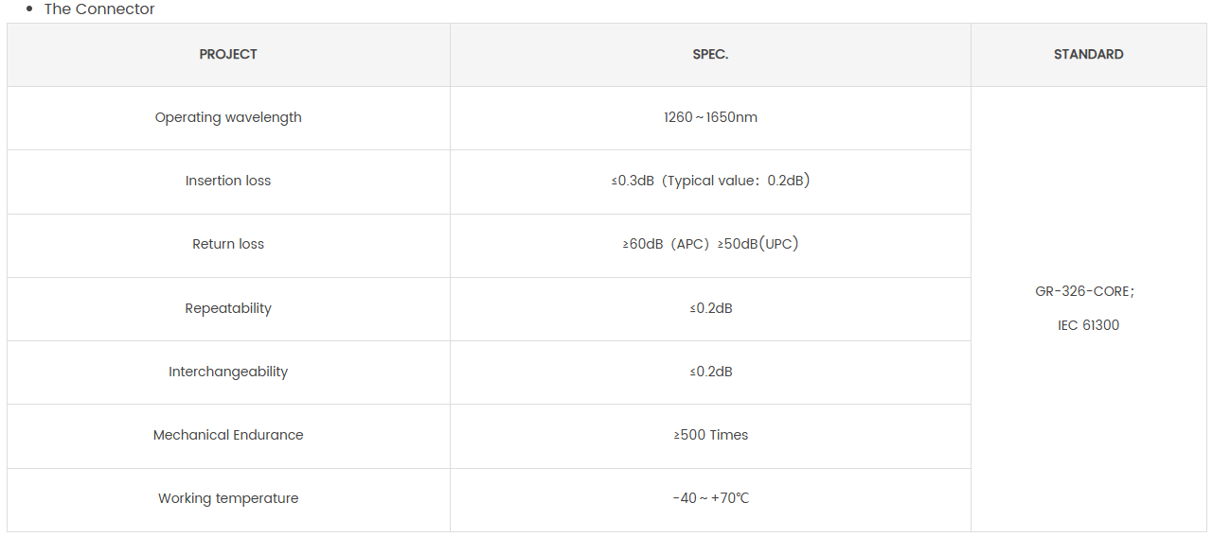
Task: Select the Operating wavelength row label
Action: click(x=228, y=118)
